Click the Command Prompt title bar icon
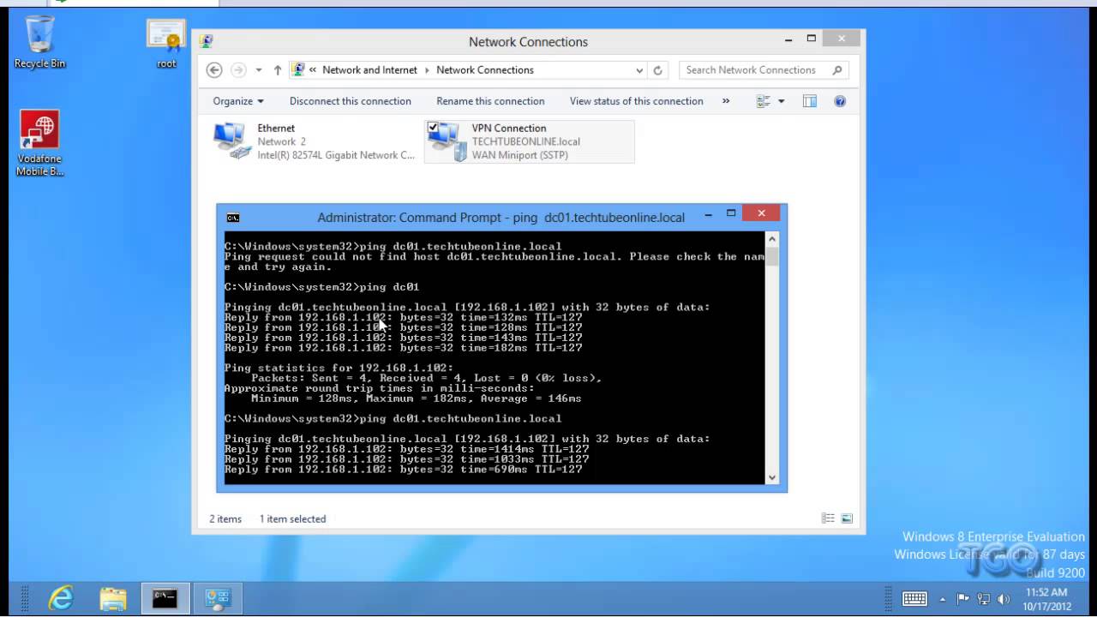The image size is (1097, 617). point(233,218)
